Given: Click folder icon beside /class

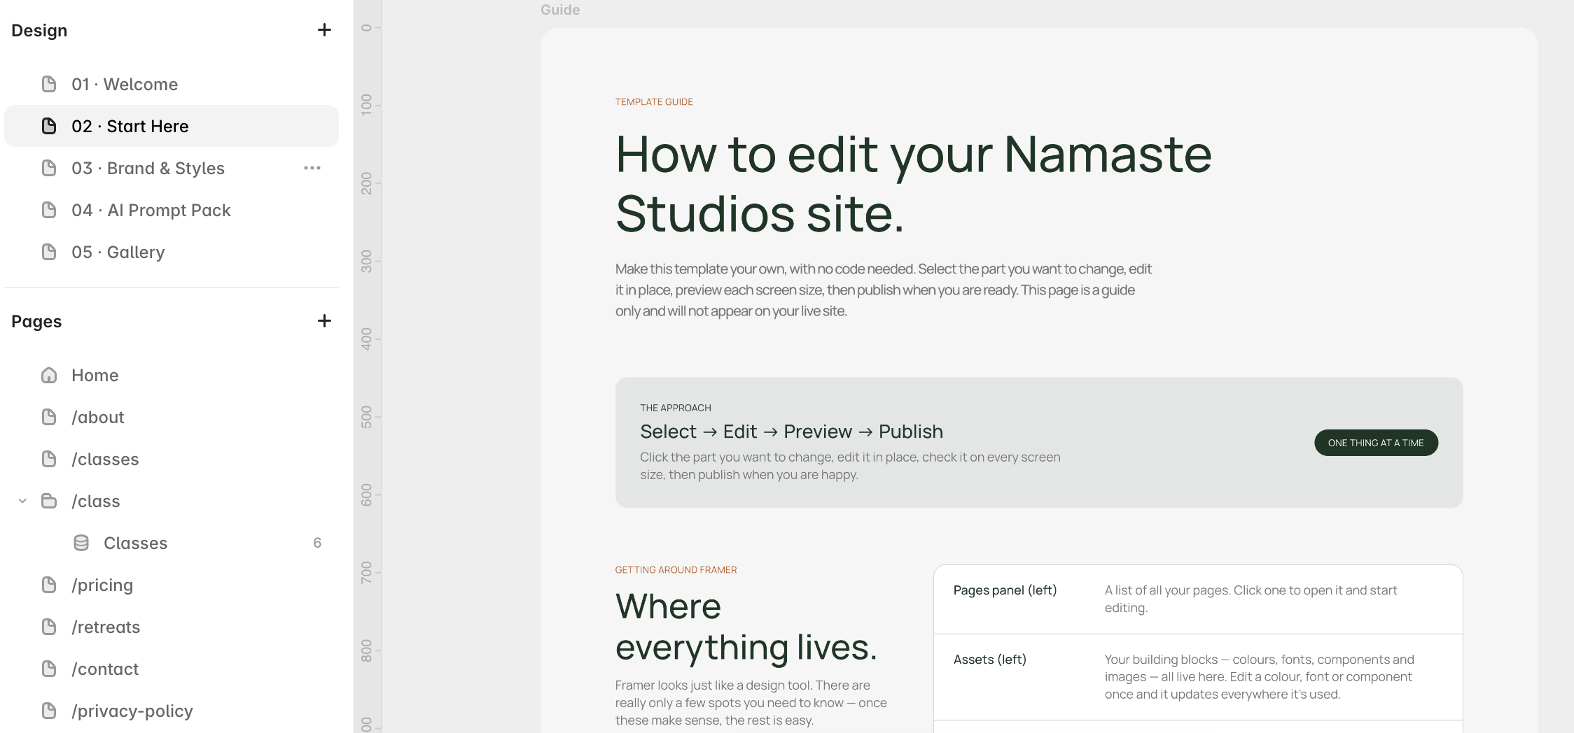Looking at the screenshot, I should [x=49, y=501].
